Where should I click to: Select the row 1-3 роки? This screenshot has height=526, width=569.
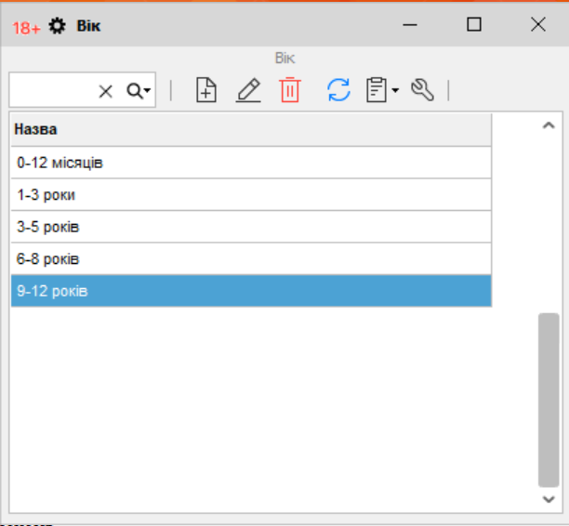coord(250,195)
